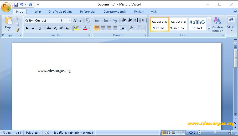Open the Calibri (Cuerpo) font dropdown
Viewport: 238px width, 136px height.
(x=58, y=20)
